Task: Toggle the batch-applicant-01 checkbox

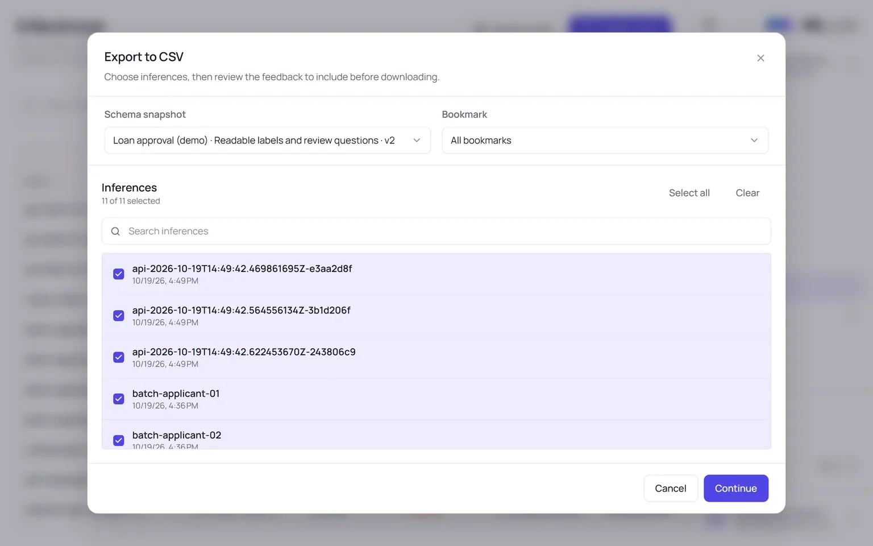Action: click(119, 399)
